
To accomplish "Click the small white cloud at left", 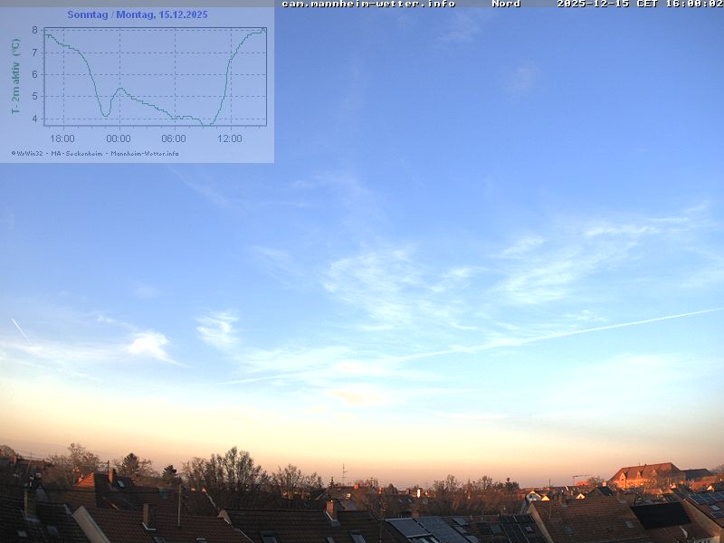I will click(148, 344).
